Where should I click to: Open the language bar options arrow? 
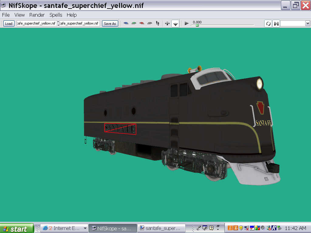click(x=218, y=229)
